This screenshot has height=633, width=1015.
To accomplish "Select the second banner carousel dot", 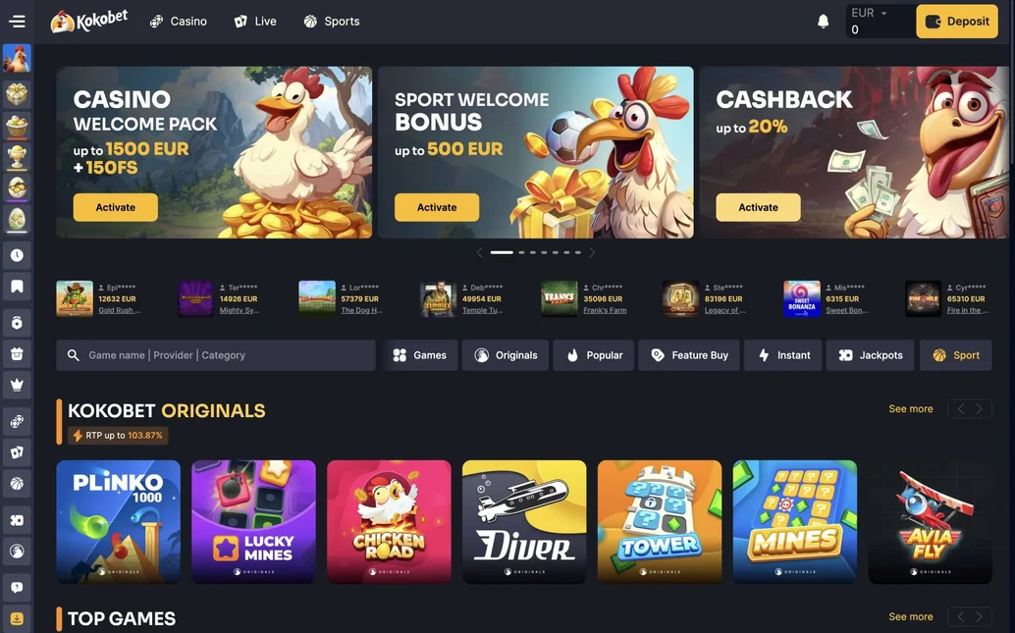I will pyautogui.click(x=521, y=252).
